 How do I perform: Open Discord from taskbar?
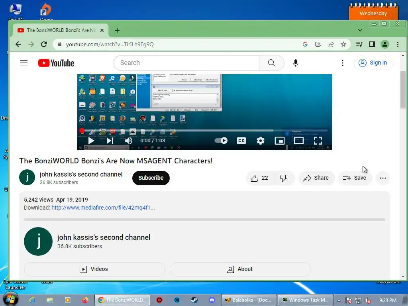pyautogui.click(x=212, y=300)
